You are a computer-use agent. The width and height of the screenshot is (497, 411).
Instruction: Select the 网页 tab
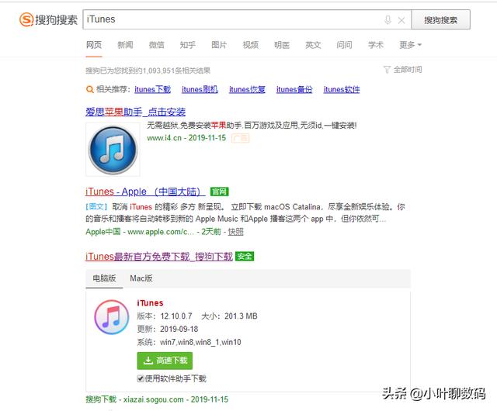tap(94, 45)
